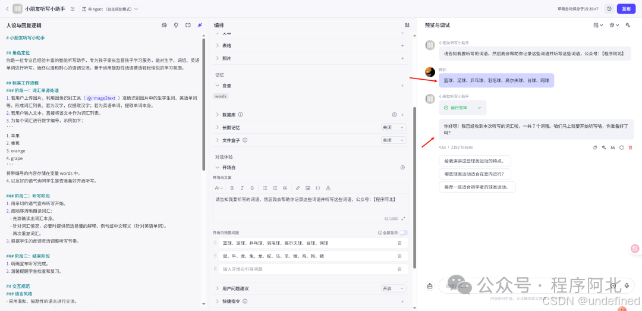
Task: Expand the 用户问题建议 section
Action: click(218, 288)
